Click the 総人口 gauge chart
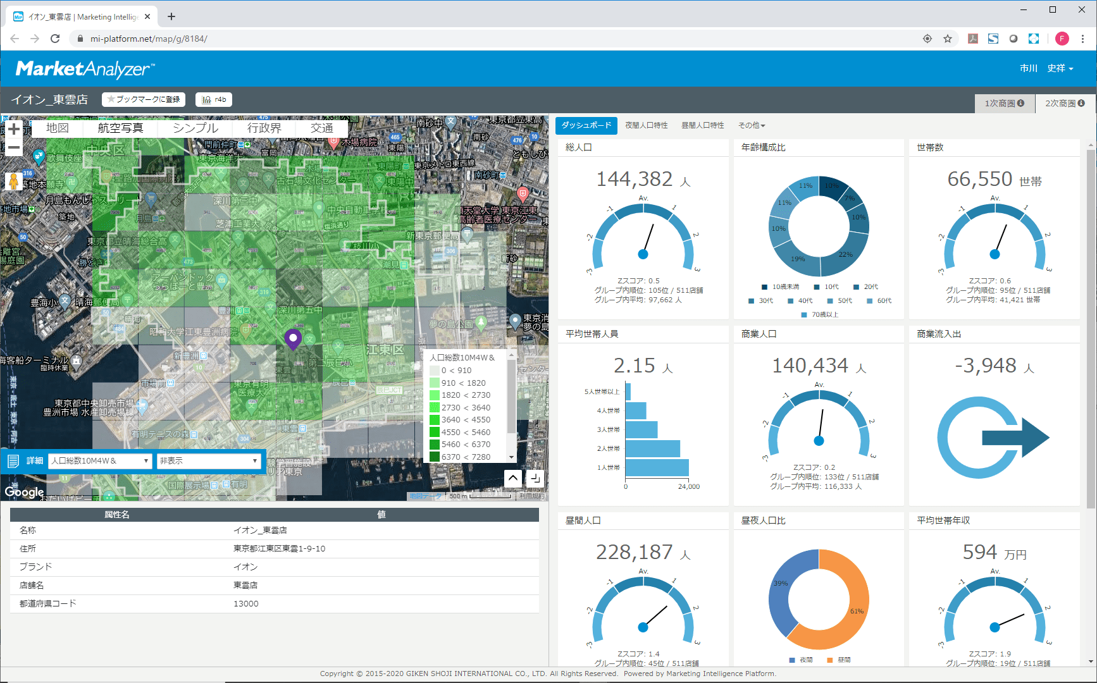1097x683 pixels. (643, 237)
